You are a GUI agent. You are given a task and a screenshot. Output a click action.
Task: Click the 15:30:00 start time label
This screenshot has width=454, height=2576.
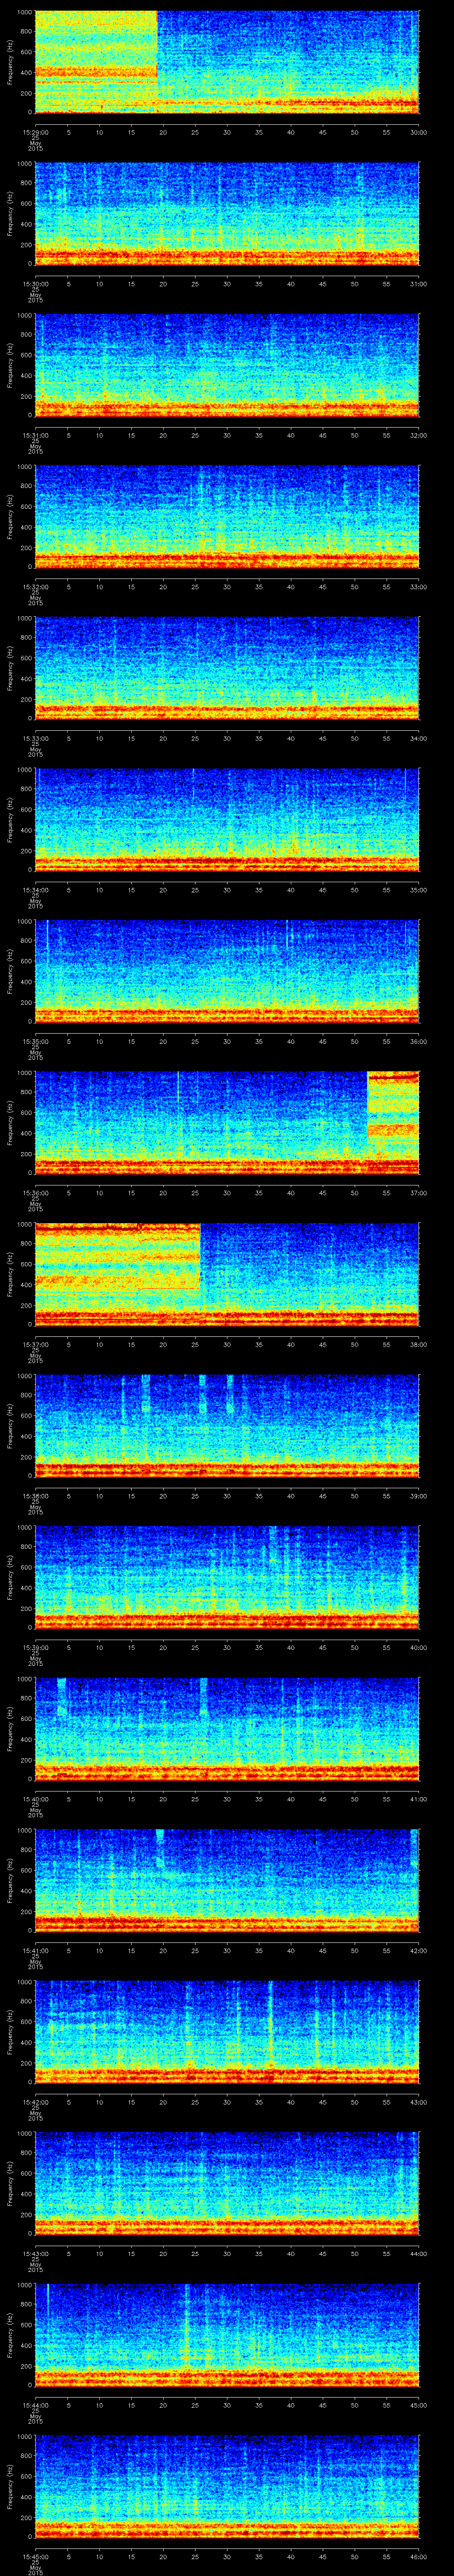point(36,284)
